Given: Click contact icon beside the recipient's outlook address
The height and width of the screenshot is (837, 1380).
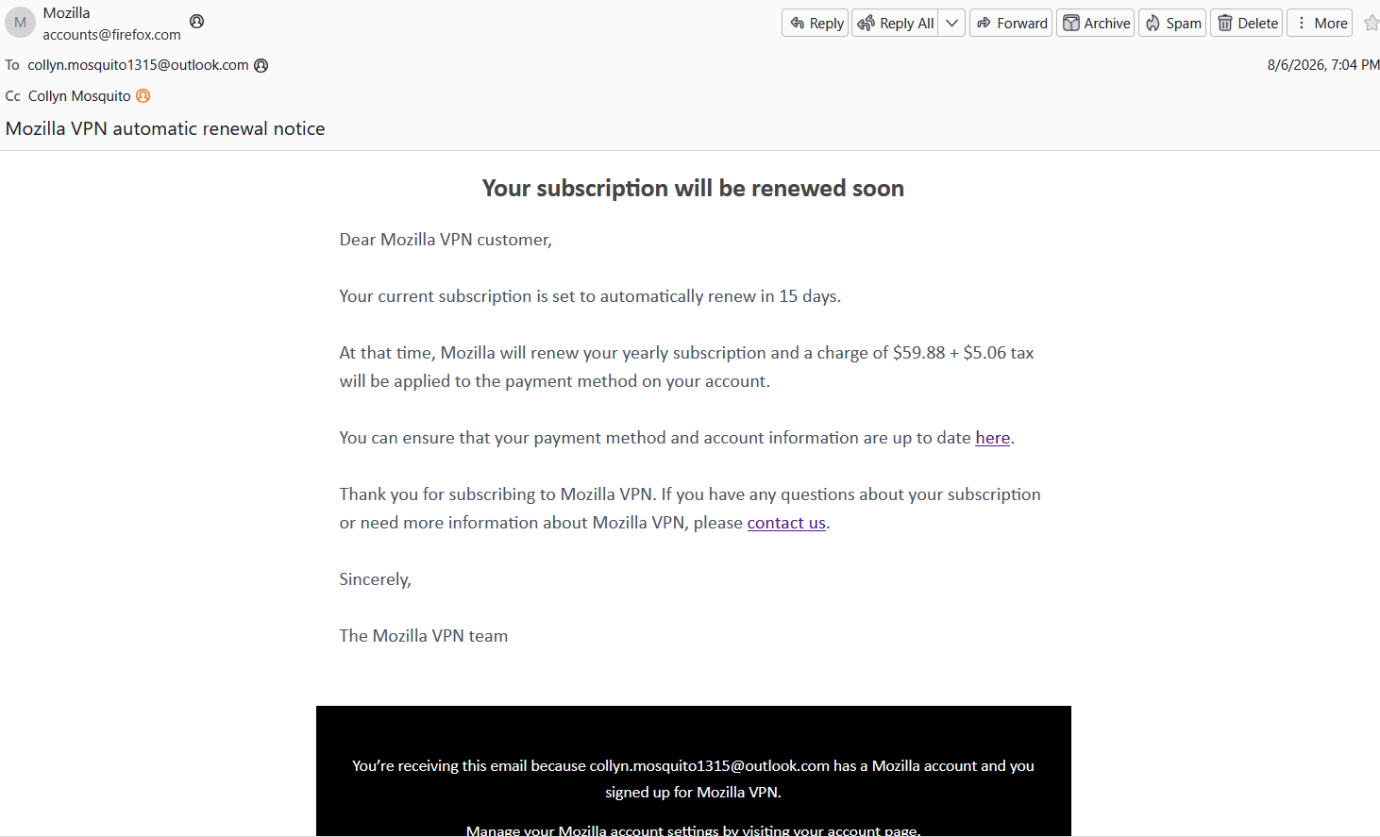Looking at the screenshot, I should coord(261,65).
